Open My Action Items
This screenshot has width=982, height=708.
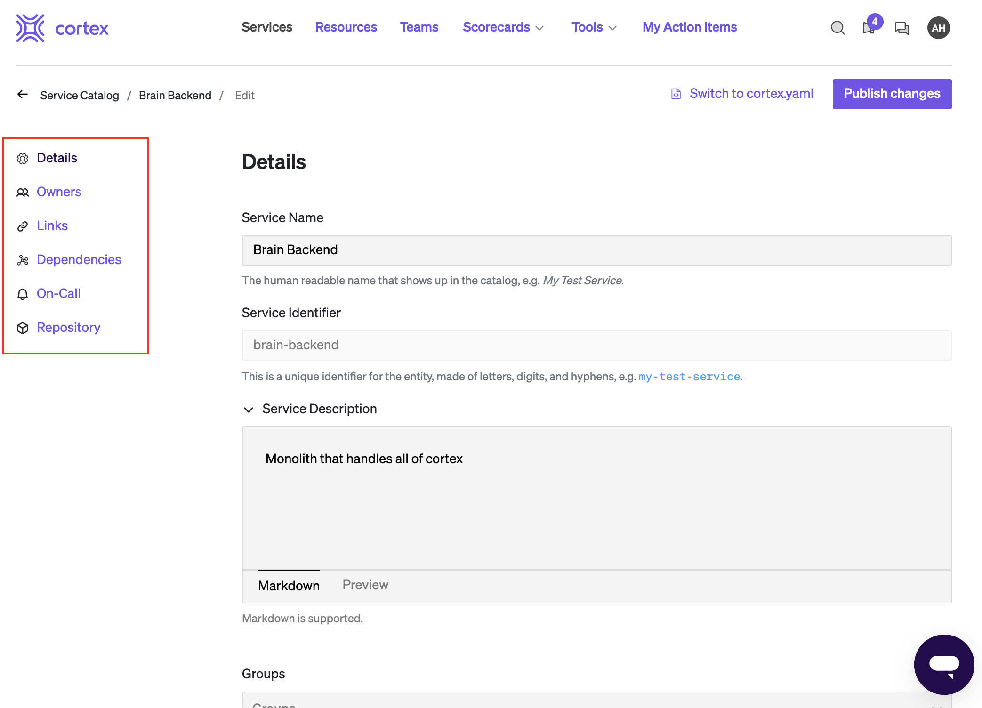click(690, 27)
